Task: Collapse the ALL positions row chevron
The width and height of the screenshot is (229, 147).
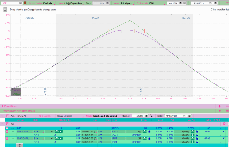Action: (x=3, y=116)
